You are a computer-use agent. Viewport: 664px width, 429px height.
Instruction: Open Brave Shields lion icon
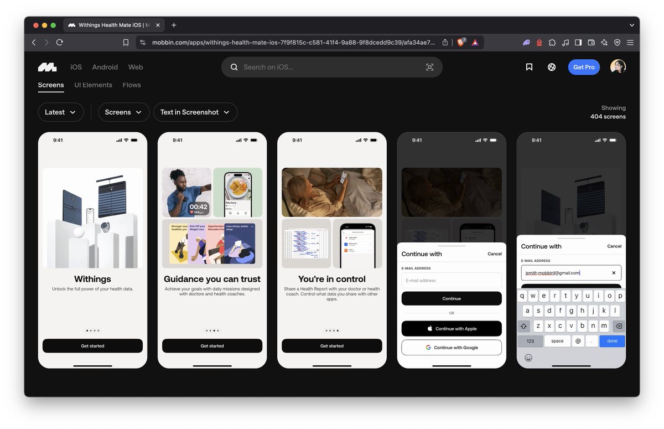461,42
